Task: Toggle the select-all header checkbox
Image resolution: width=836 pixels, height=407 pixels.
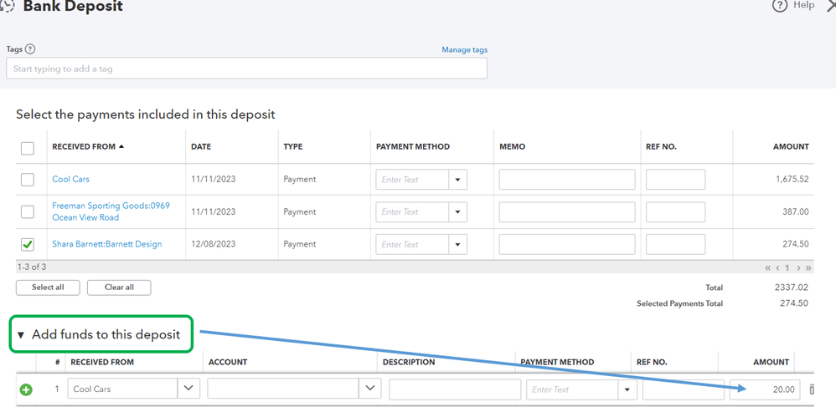Action: point(27,148)
